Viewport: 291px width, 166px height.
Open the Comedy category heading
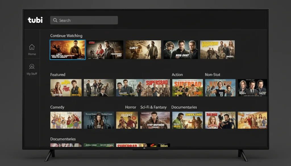pyautogui.click(x=57, y=107)
